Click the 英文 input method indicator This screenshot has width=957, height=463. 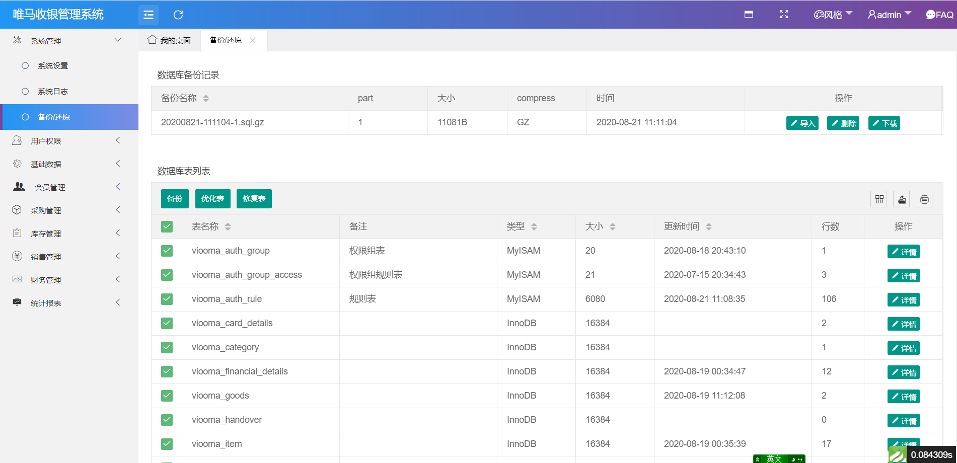774,459
